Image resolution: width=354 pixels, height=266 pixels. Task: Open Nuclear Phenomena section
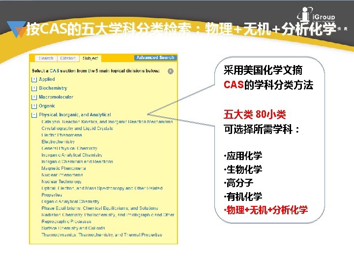click(62, 175)
